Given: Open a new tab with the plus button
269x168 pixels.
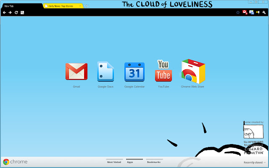Looking at the screenshot, I should tap(86, 6).
